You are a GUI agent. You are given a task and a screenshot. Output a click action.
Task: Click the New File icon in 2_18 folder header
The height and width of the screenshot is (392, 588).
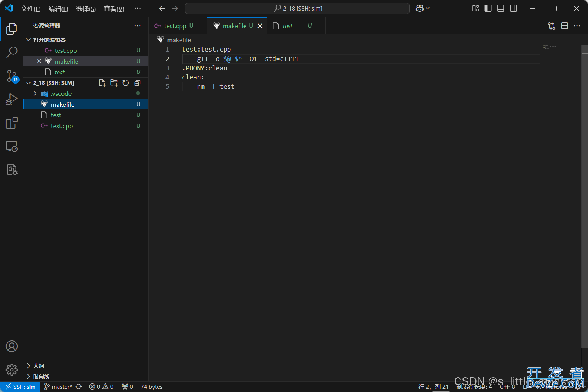[x=102, y=83]
